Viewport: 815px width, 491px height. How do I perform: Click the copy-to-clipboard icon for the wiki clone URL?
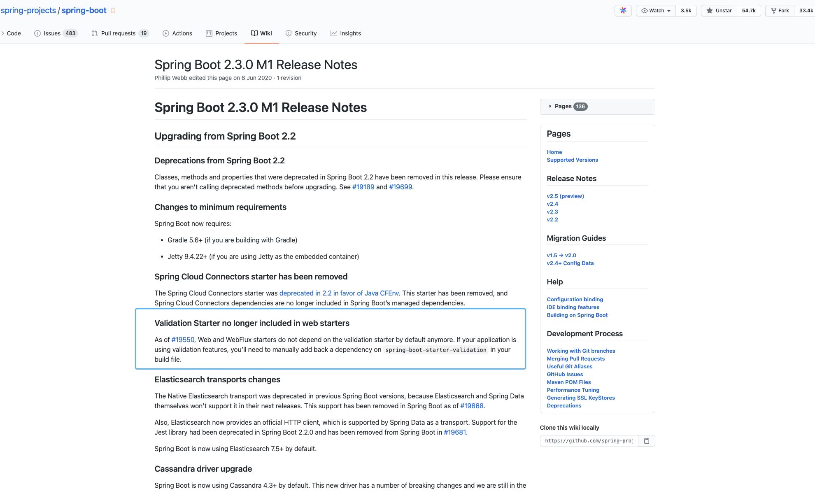(647, 441)
